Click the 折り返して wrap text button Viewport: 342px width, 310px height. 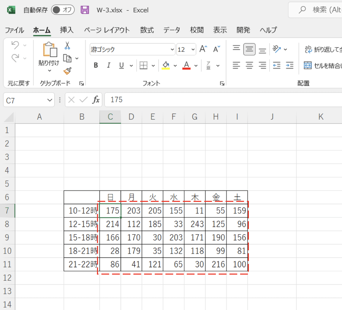click(x=323, y=49)
